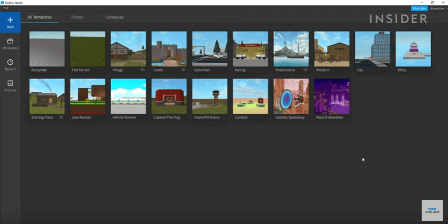Image resolution: width=448 pixels, height=224 pixels.
Task: Select the All Templates tab
Action: 39,17
